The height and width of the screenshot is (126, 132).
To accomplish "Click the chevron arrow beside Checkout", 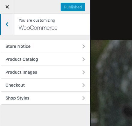I will coord(84,85).
